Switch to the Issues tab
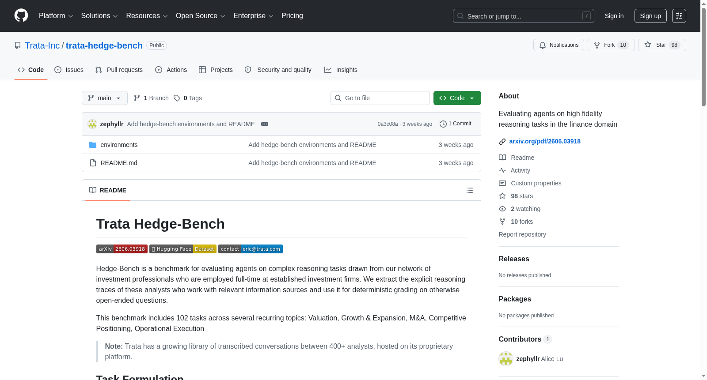This screenshot has width=707, height=380. 69,70
